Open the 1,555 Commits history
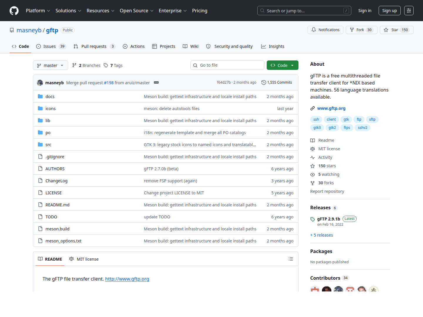The width and height of the screenshot is (423, 317). [277, 82]
